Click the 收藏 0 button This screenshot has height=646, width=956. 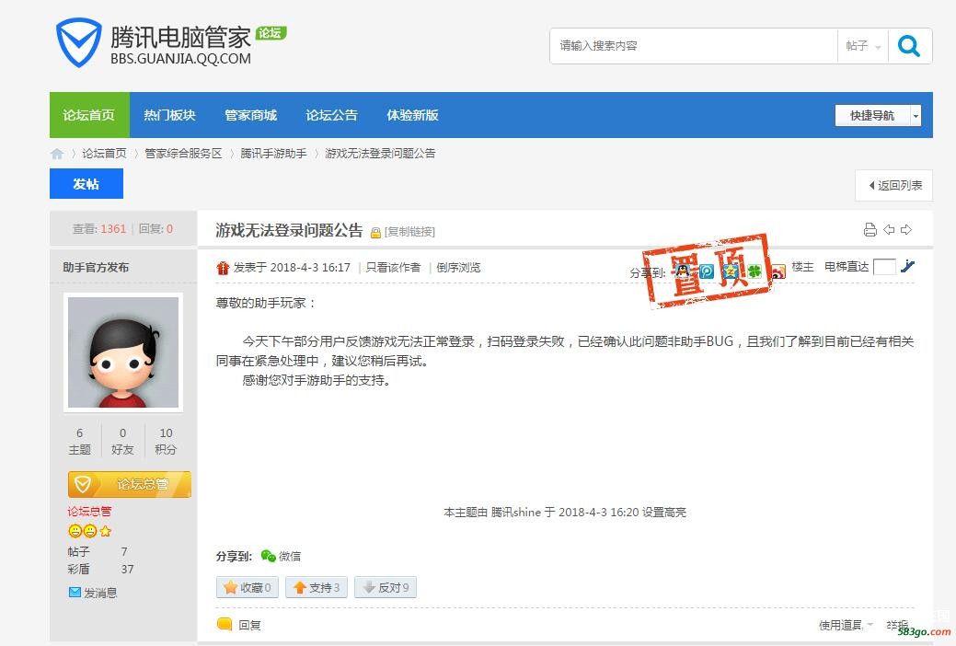[x=247, y=587]
